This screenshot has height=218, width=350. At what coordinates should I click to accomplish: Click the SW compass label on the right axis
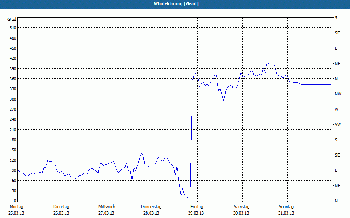click(338, 125)
